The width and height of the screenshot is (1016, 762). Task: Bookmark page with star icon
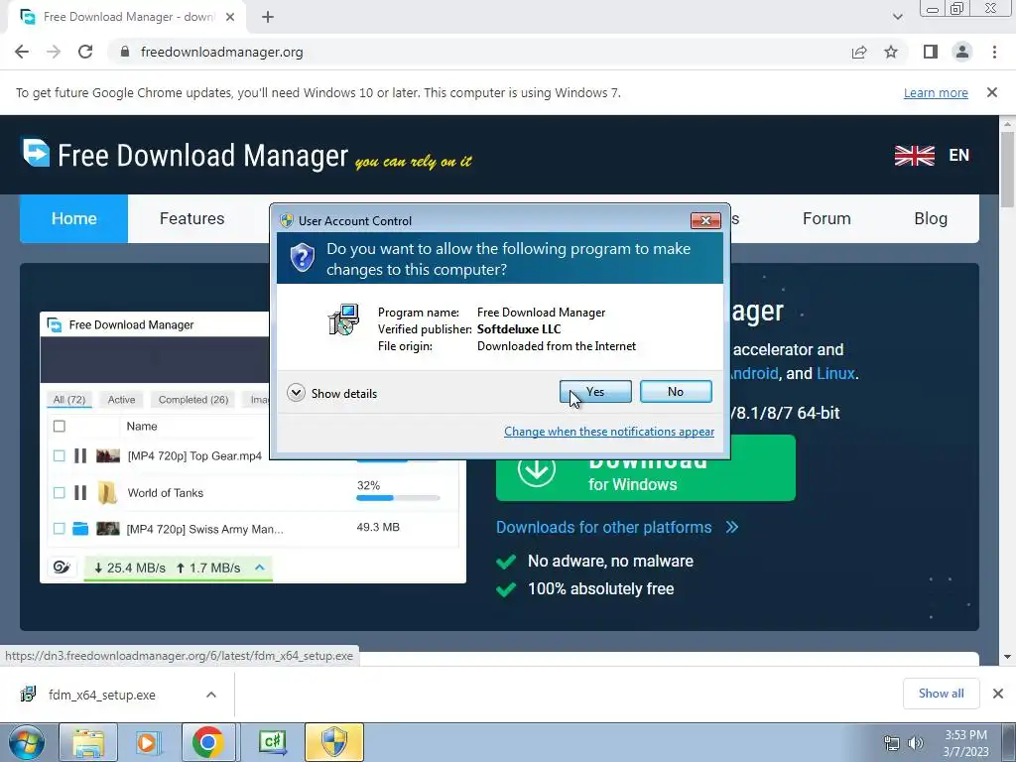(x=891, y=52)
